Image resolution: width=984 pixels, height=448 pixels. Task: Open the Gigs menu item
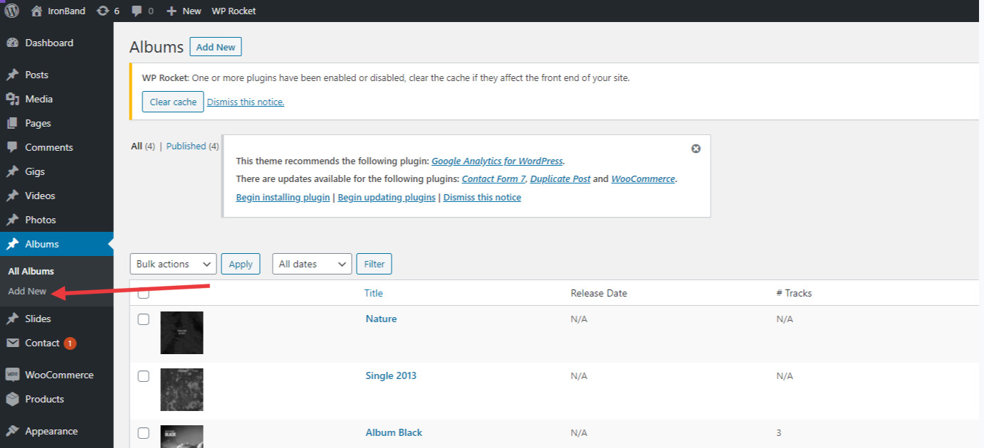(x=35, y=171)
